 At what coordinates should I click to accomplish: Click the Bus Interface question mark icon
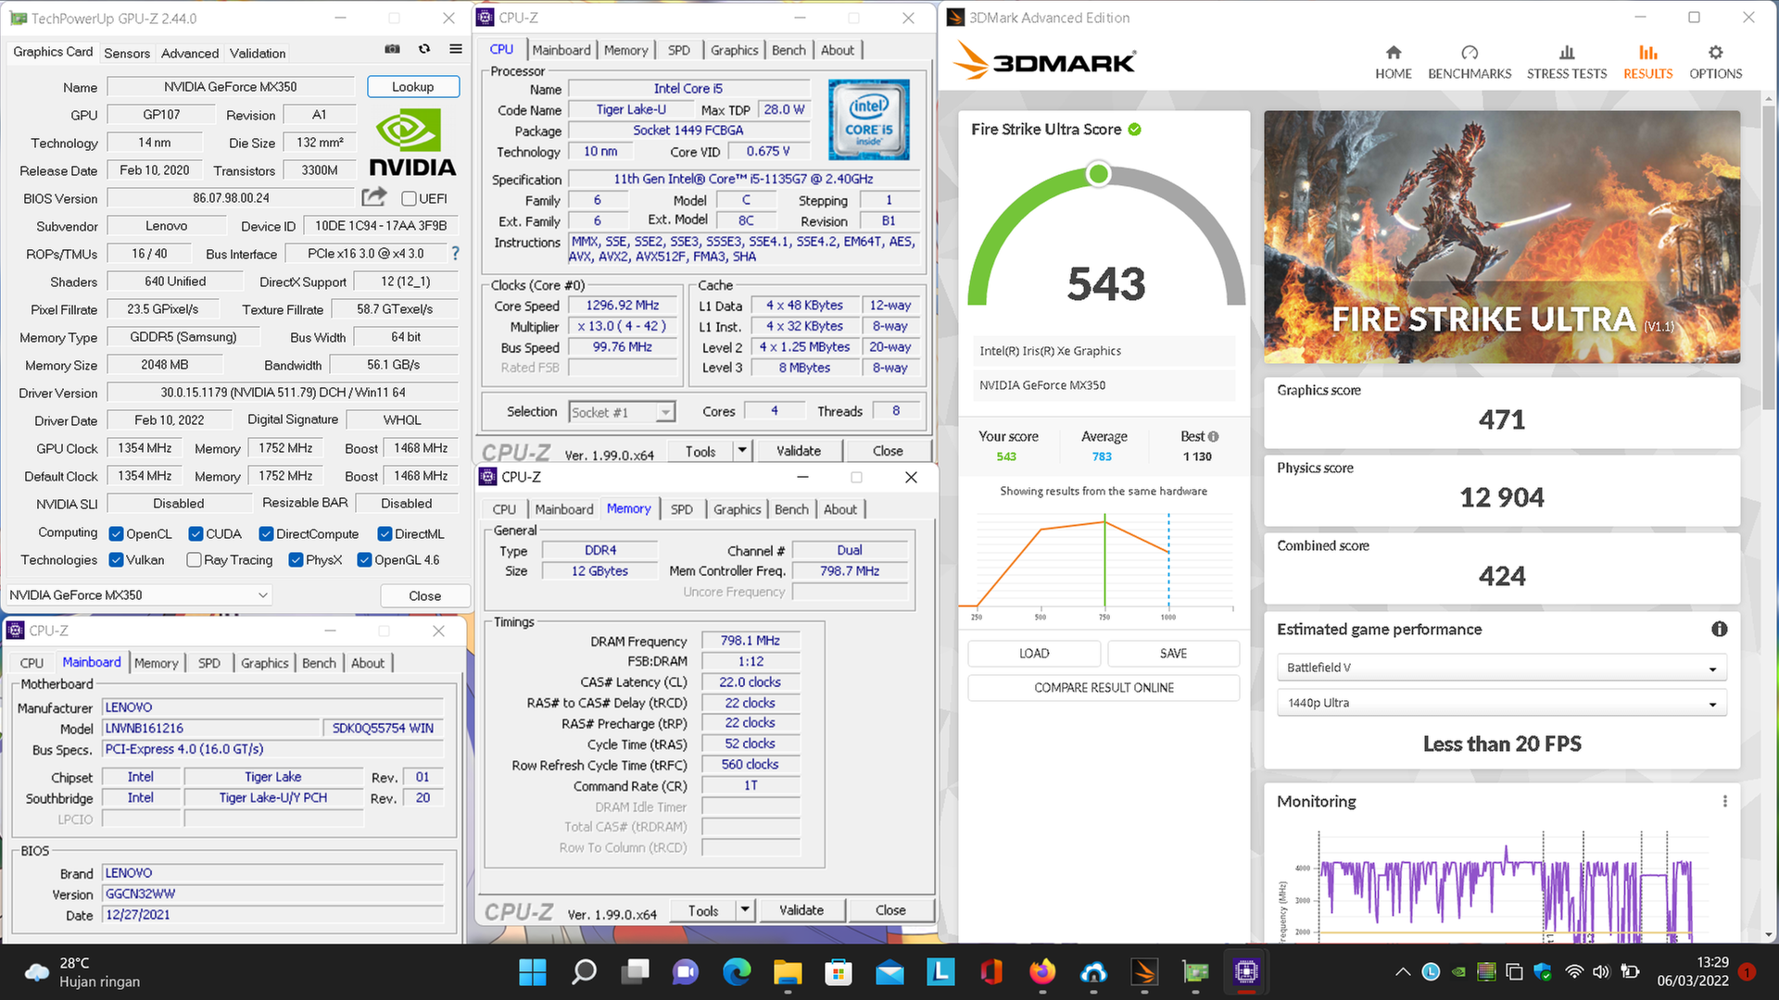pyautogui.click(x=455, y=253)
